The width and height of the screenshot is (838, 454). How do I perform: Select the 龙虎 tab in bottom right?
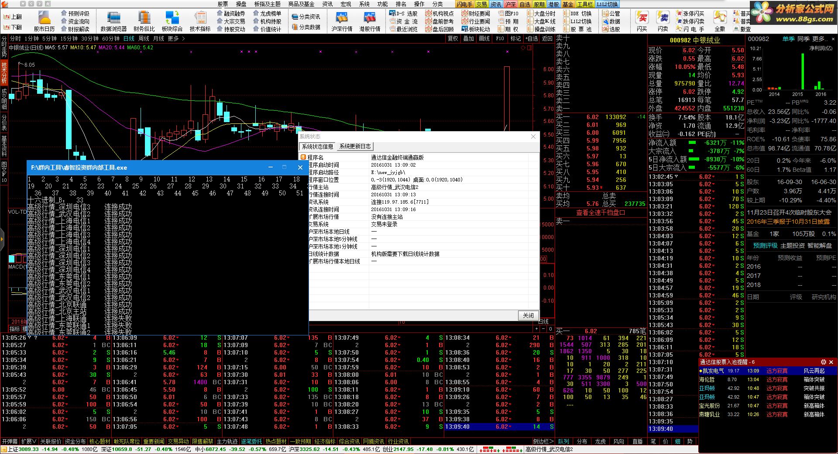pyautogui.click(x=600, y=441)
